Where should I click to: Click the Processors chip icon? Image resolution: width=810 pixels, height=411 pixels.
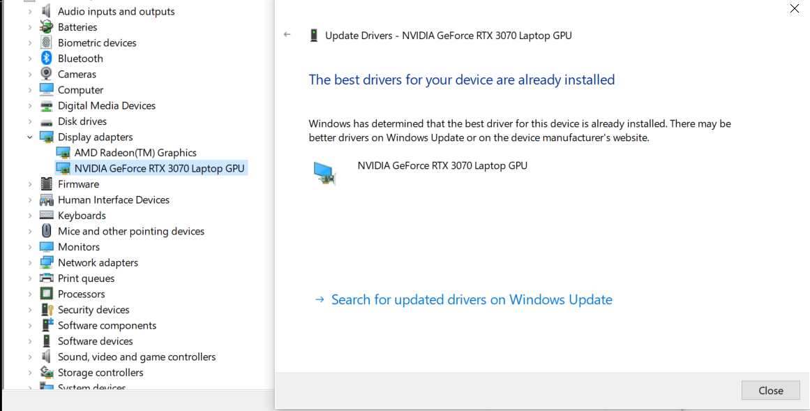click(47, 294)
